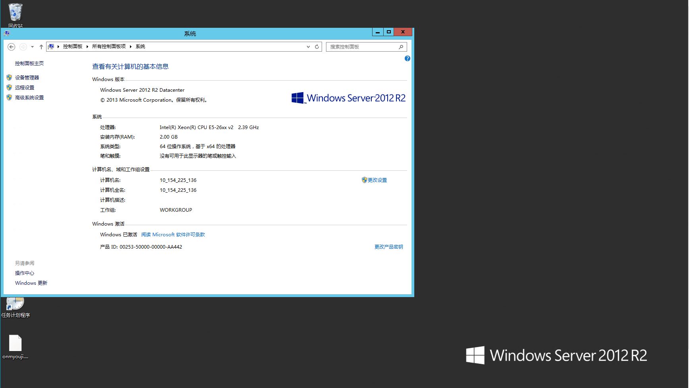The image size is (689, 388).
Task: Click the search magnifier icon
Action: 401,47
